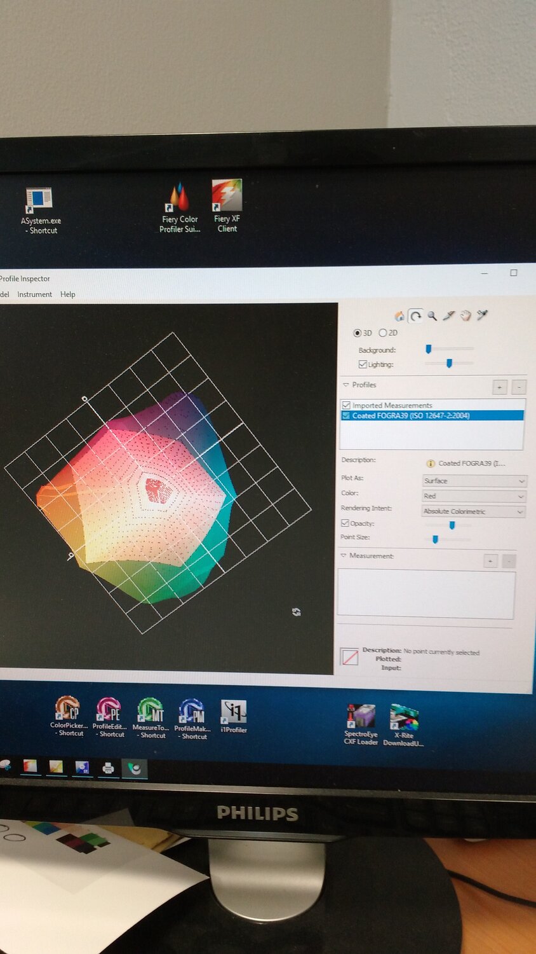Toggle the Lighting checkbox

[363, 364]
